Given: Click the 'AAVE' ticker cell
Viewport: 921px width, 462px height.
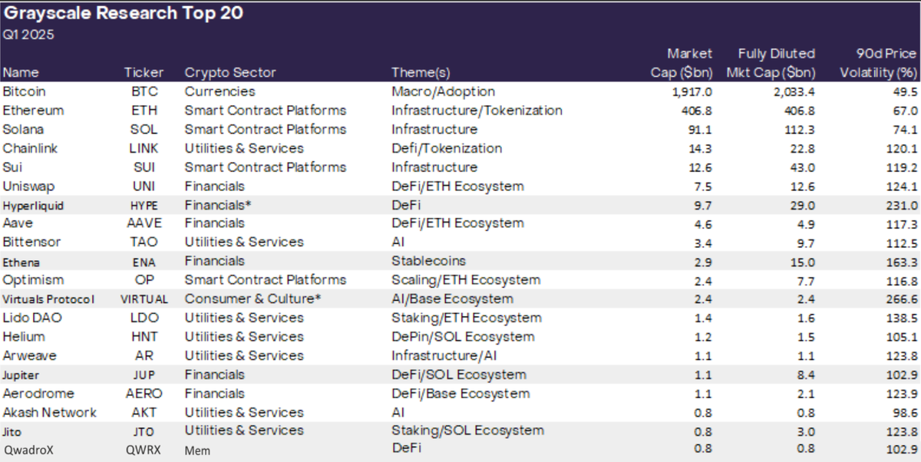Looking at the screenshot, I should [144, 223].
